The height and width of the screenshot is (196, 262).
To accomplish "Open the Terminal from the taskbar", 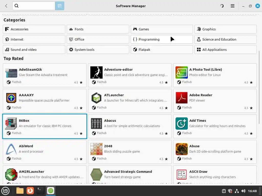I will [40, 191].
